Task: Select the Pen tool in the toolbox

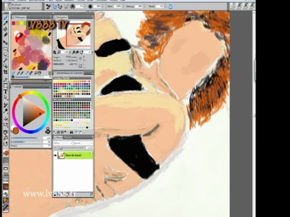Action: 6,80
